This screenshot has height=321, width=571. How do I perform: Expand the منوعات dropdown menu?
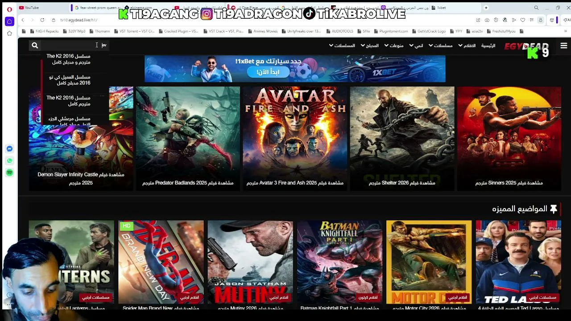tap(393, 45)
